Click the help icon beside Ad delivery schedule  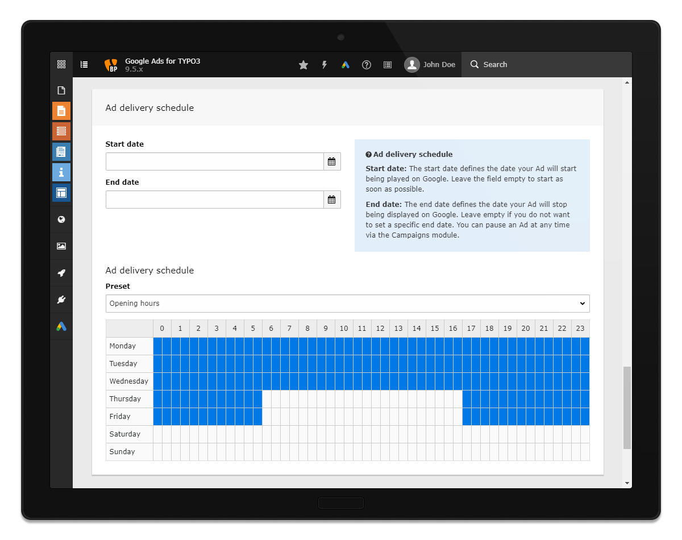pos(369,155)
